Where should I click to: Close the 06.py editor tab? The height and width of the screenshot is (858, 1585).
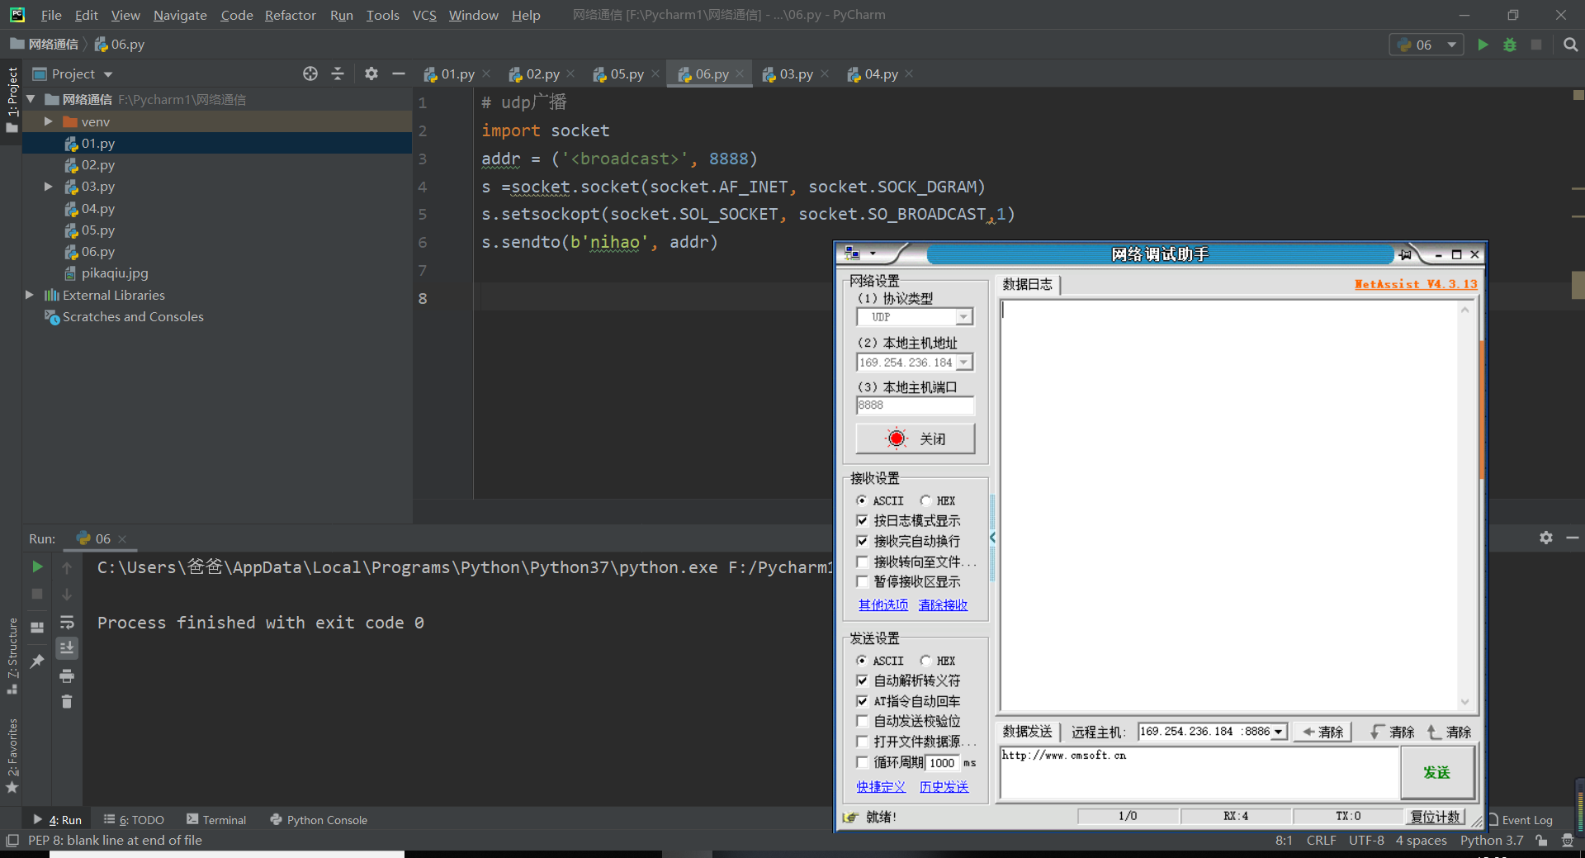[x=740, y=73]
